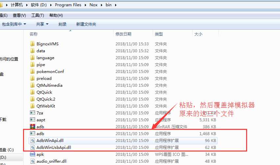Select the QtWebKit folder icon
This screenshot has width=280, height=165.
pyautogui.click(x=32, y=106)
